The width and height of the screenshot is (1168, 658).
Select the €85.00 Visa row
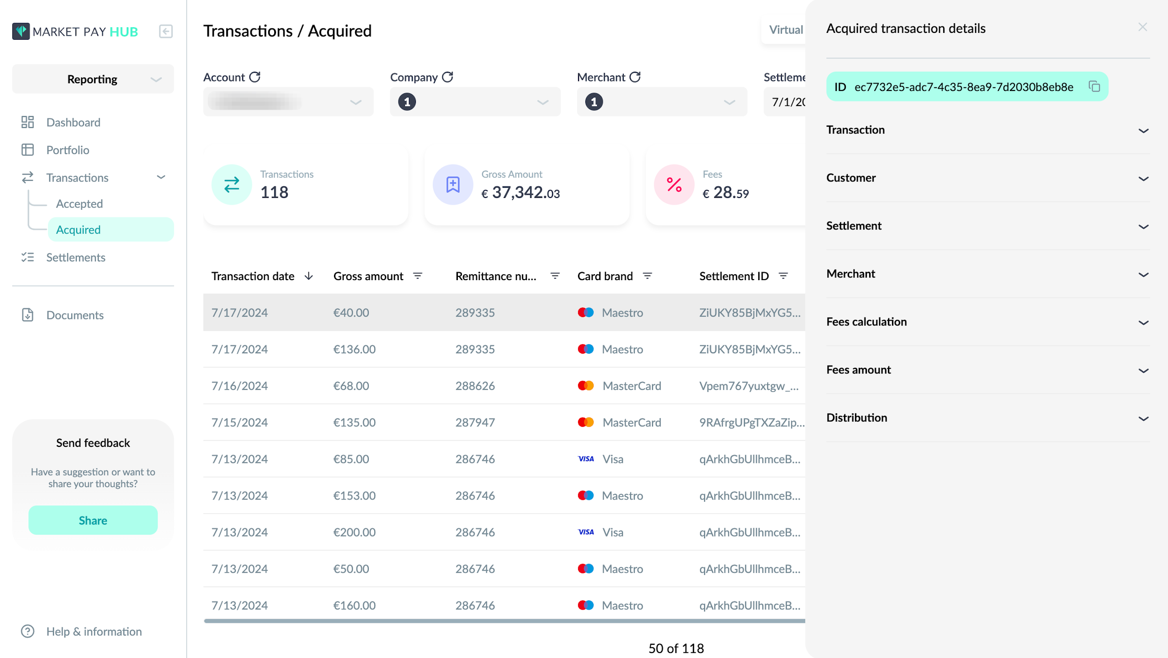504,459
